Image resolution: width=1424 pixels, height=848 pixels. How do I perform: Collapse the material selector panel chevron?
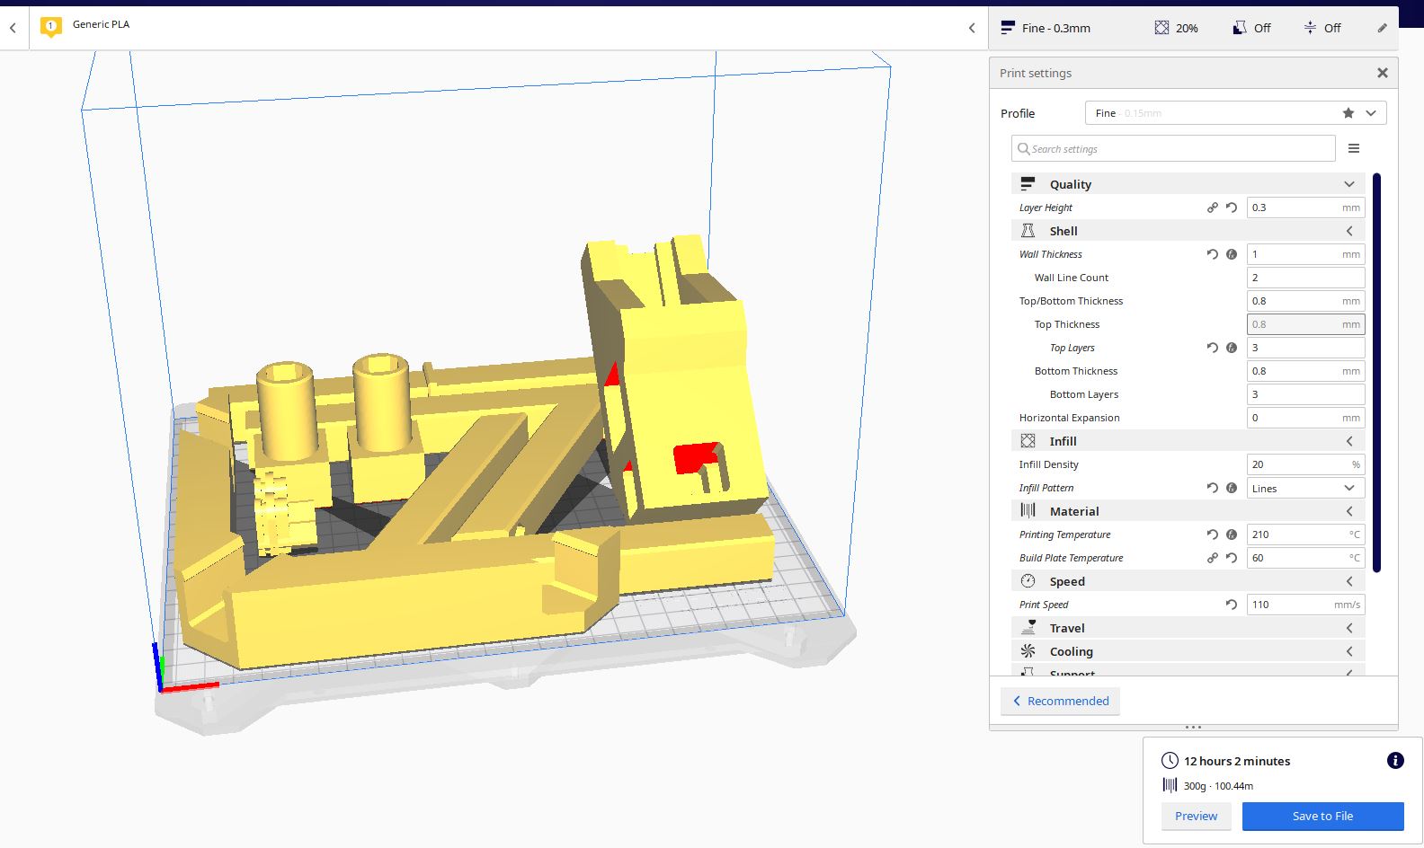[x=972, y=28]
